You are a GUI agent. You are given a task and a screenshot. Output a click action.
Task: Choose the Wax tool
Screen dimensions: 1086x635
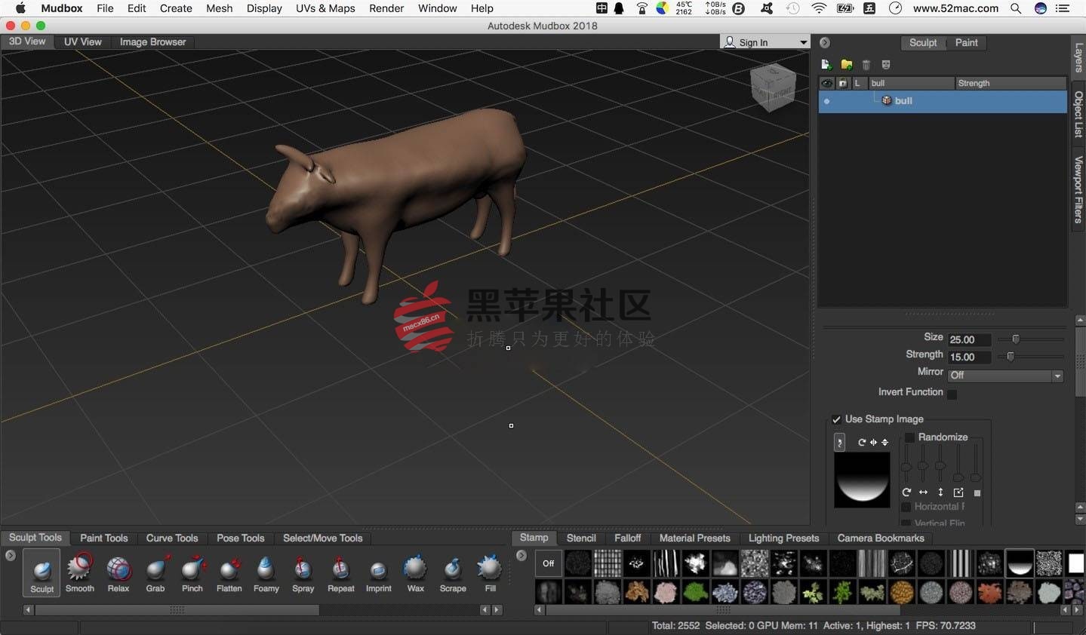[x=416, y=572]
